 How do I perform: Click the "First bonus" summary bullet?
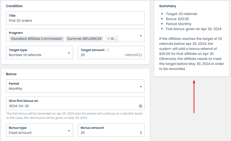[193, 29]
